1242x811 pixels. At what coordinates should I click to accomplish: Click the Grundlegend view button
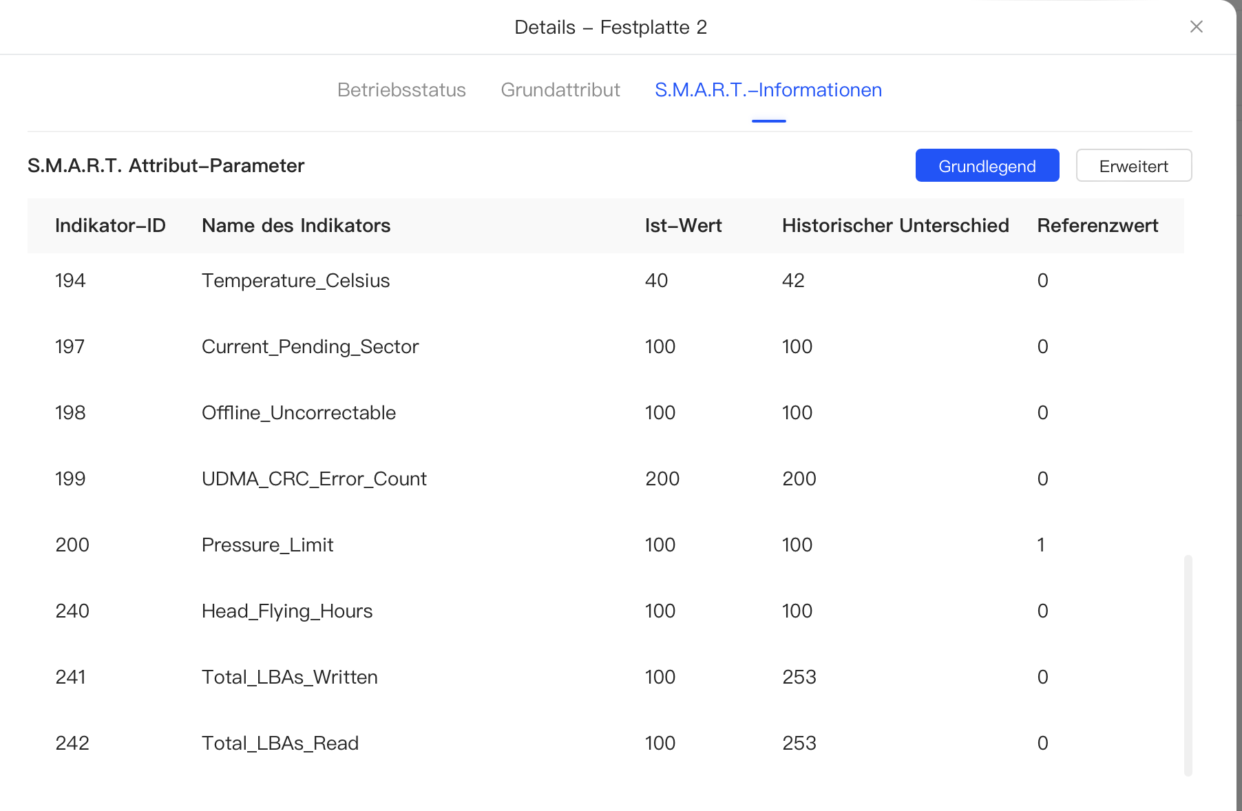[987, 166]
